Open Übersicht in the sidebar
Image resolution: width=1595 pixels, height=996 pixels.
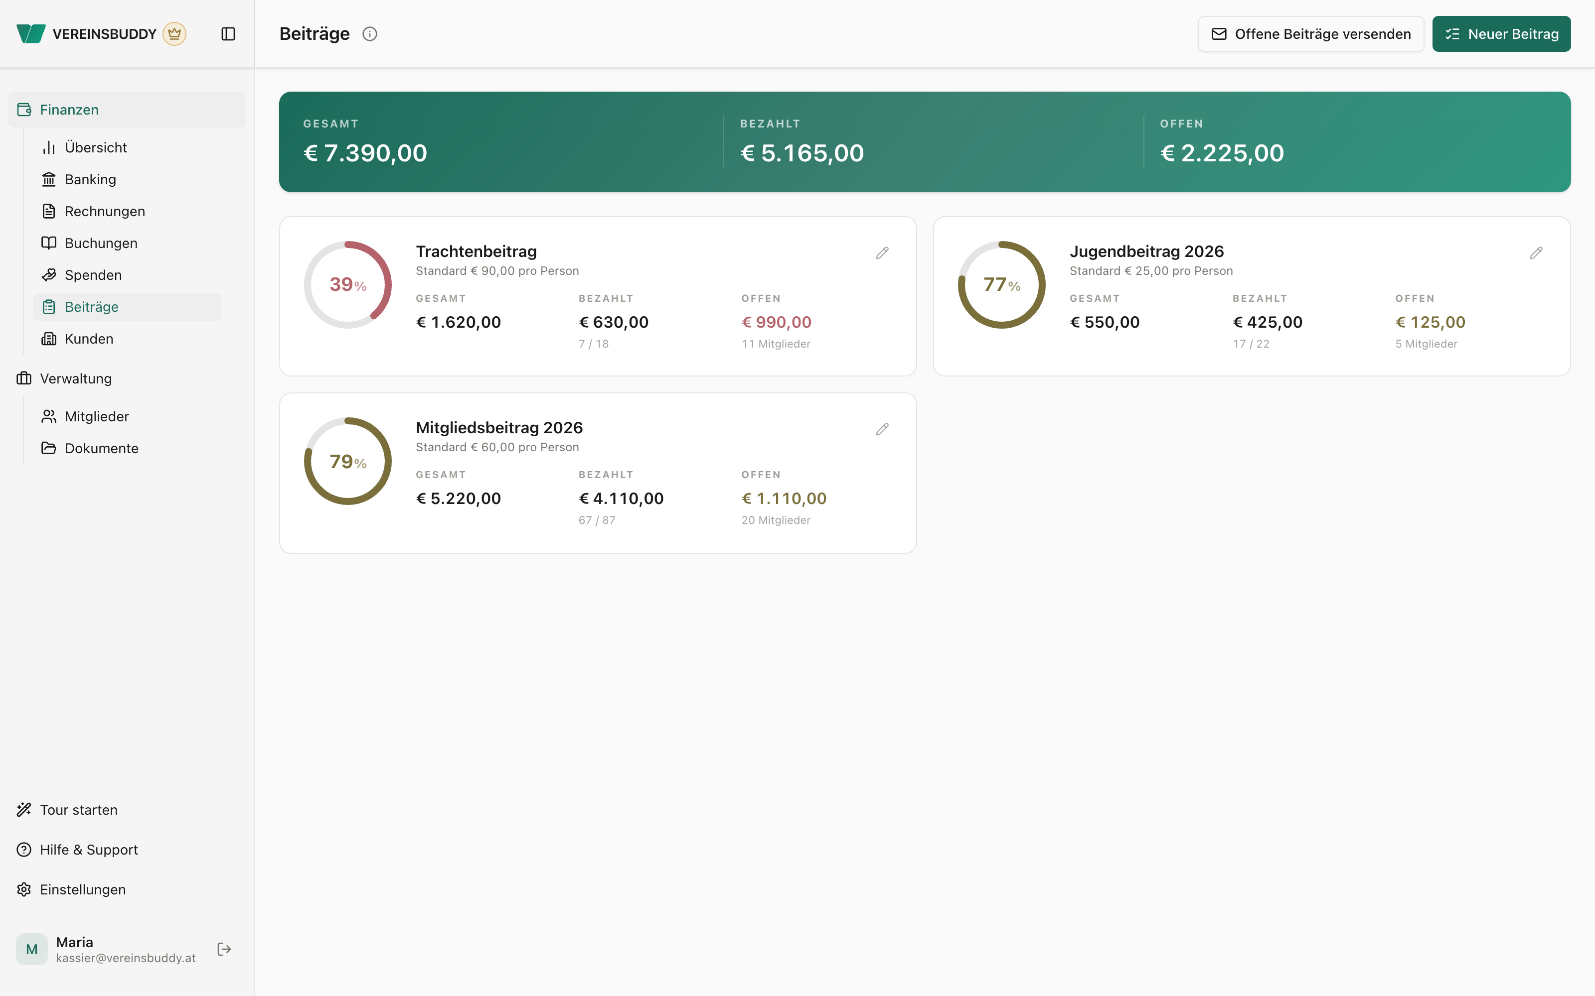127,147
